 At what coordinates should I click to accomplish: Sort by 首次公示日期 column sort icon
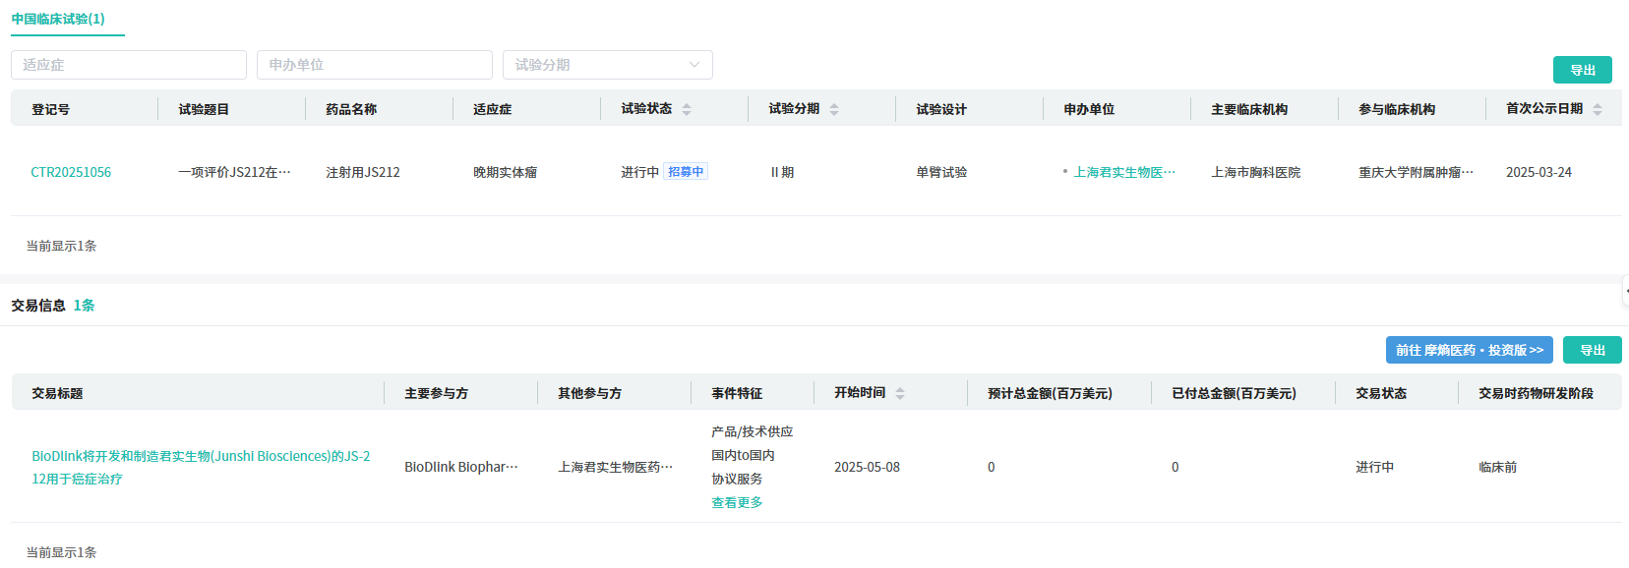(1598, 109)
